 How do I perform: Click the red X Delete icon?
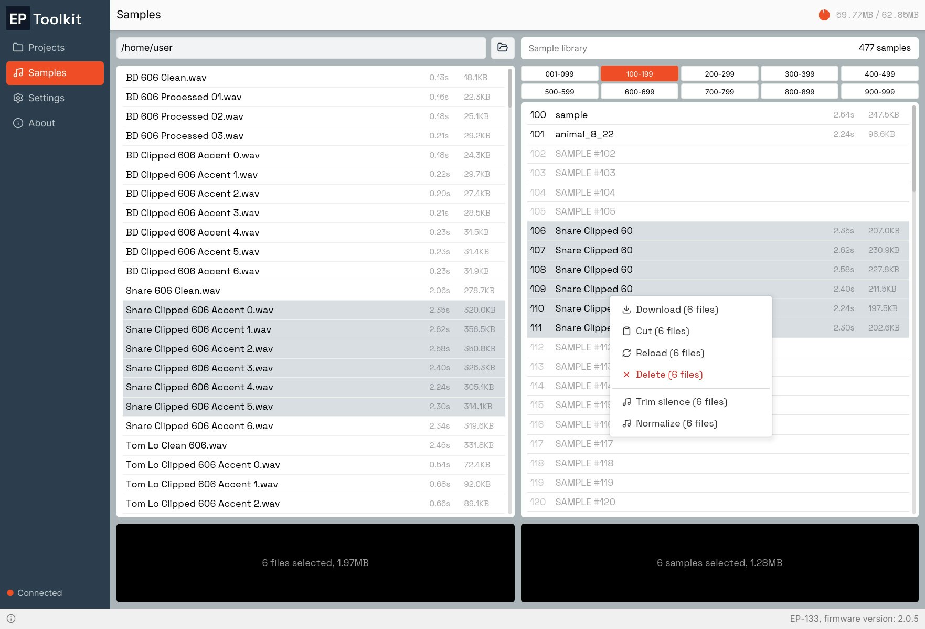coord(626,375)
